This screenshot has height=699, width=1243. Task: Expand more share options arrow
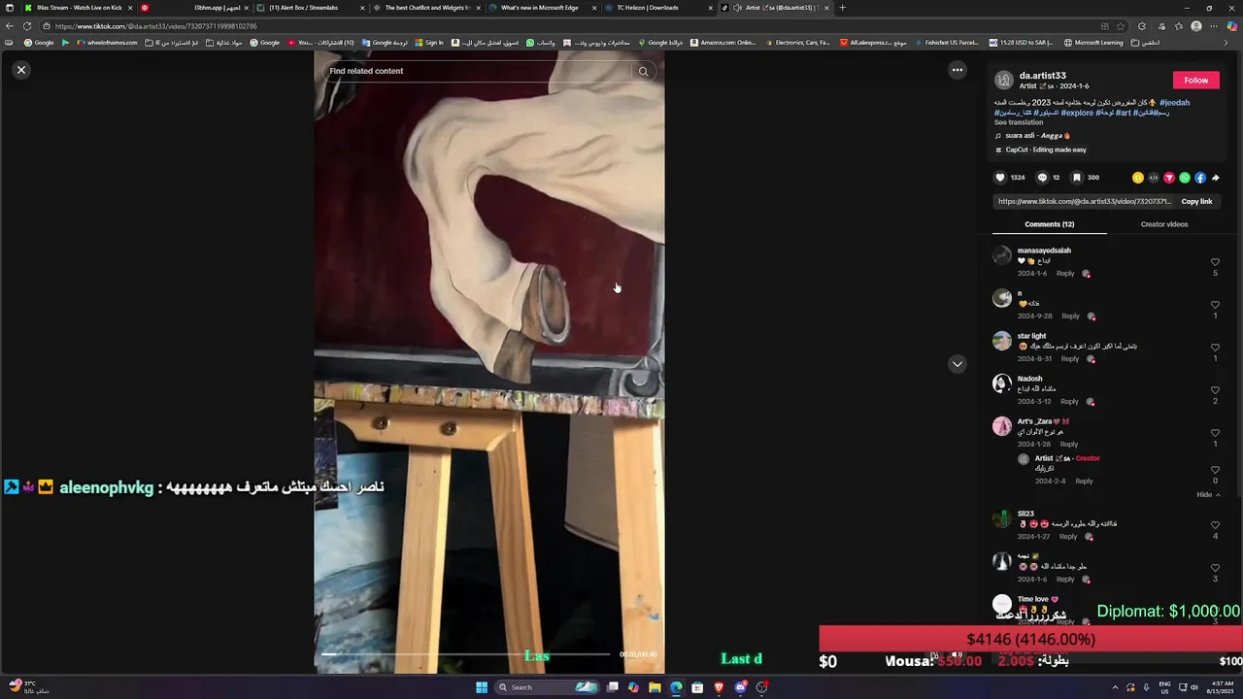[1215, 178]
